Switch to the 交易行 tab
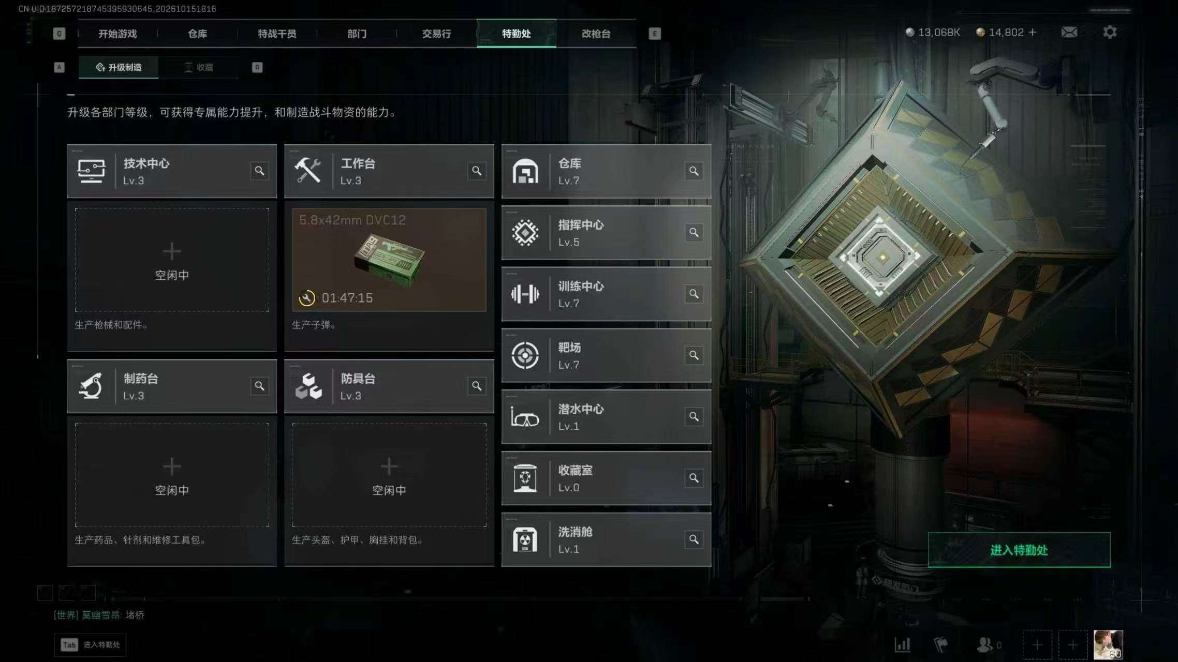The height and width of the screenshot is (662, 1178). tap(436, 34)
